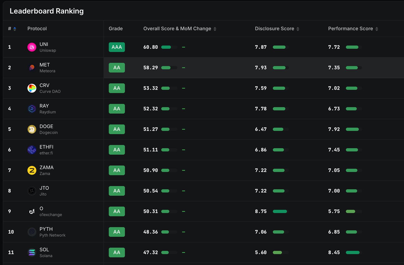404x265 pixels.
Task: Sort by the # rank column arrows
Action: point(15,29)
